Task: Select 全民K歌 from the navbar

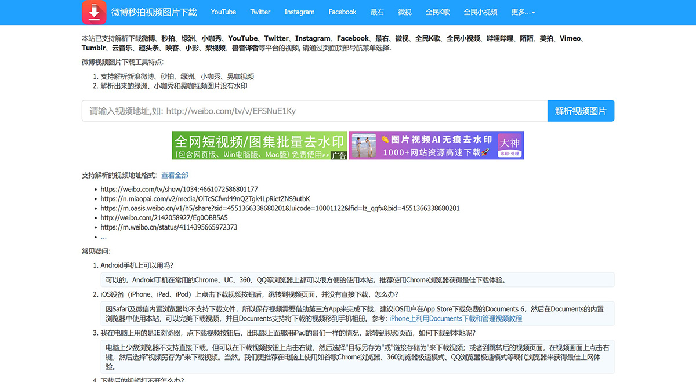Action: pos(437,12)
